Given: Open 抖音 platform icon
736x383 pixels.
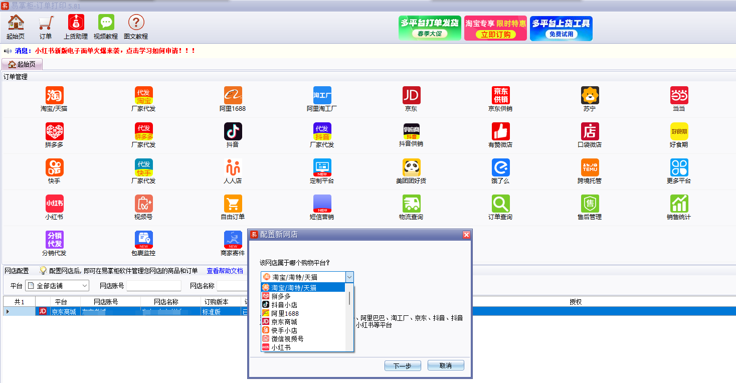Looking at the screenshot, I should tap(233, 131).
